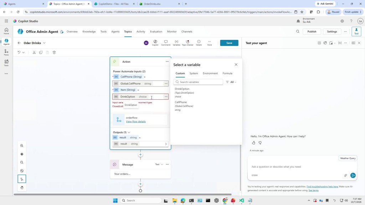Open the Variables panel in toolbar

(x=176, y=43)
